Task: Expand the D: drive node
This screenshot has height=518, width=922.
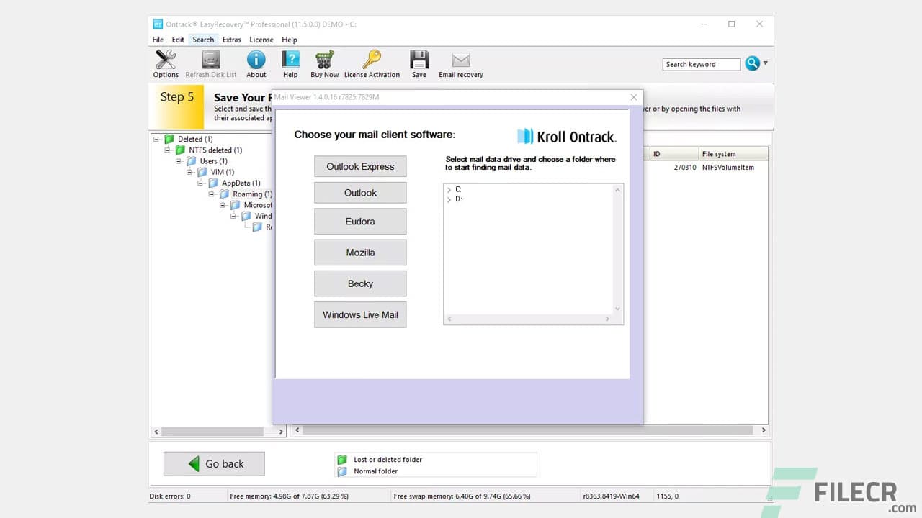Action: coord(449,199)
